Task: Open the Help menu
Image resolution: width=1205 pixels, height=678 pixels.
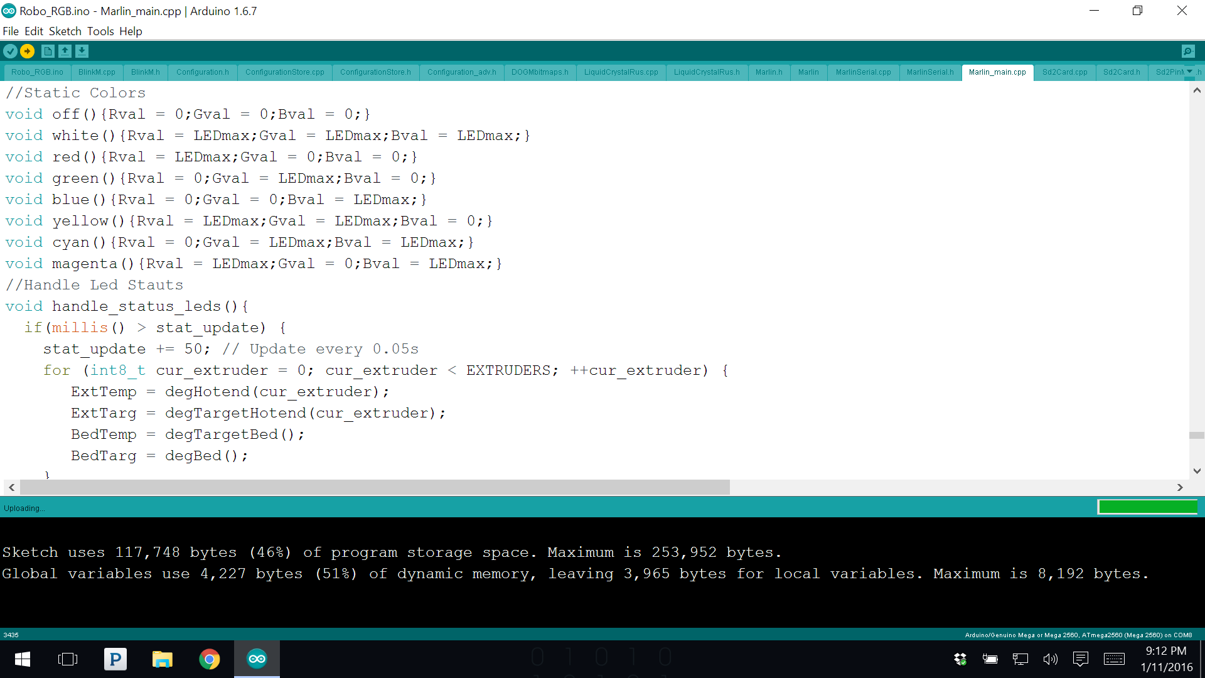Action: (x=131, y=31)
